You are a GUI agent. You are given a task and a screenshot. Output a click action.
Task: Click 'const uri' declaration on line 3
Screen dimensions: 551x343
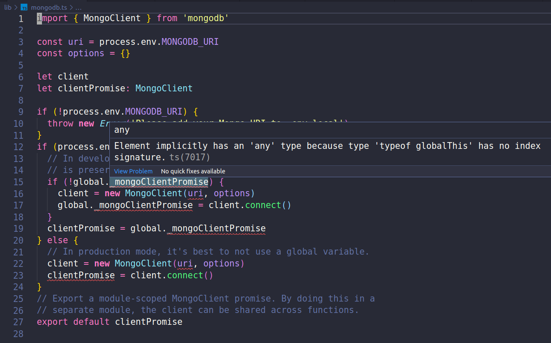pyautogui.click(x=60, y=42)
